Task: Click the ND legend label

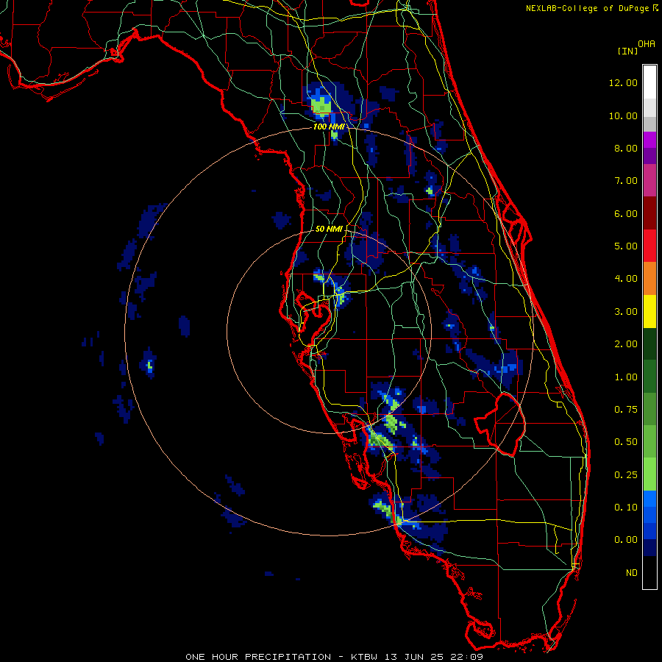Action: pyautogui.click(x=632, y=573)
